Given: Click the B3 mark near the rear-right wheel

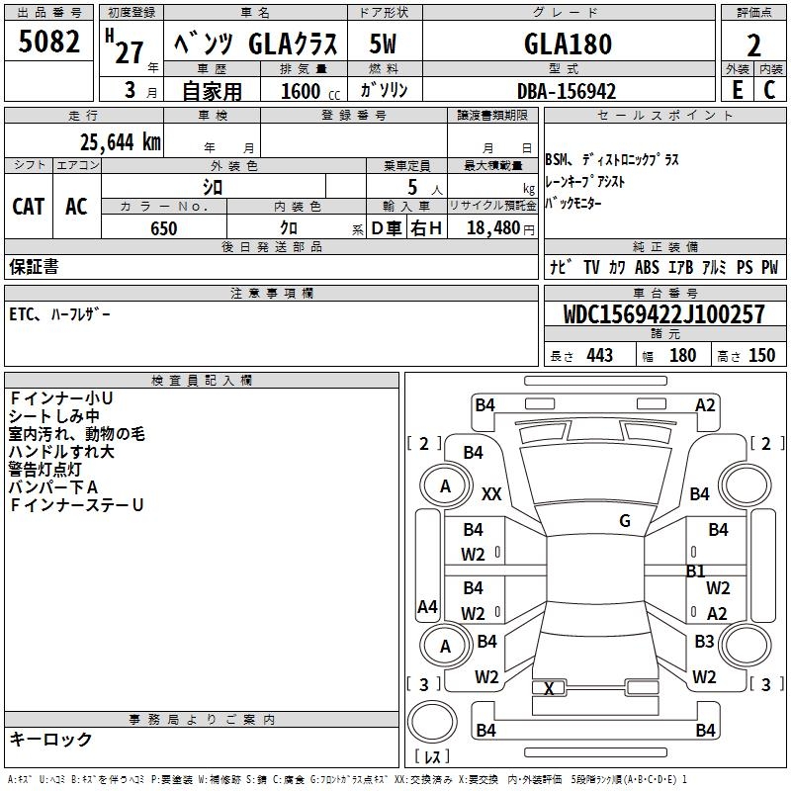Looking at the screenshot, I should (x=703, y=642).
